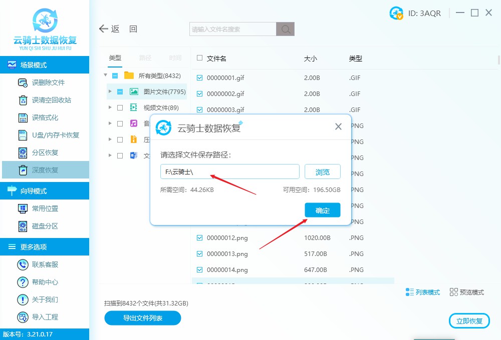Click the 647.00B size cell
The height and width of the screenshot is (340, 501).
(x=315, y=270)
